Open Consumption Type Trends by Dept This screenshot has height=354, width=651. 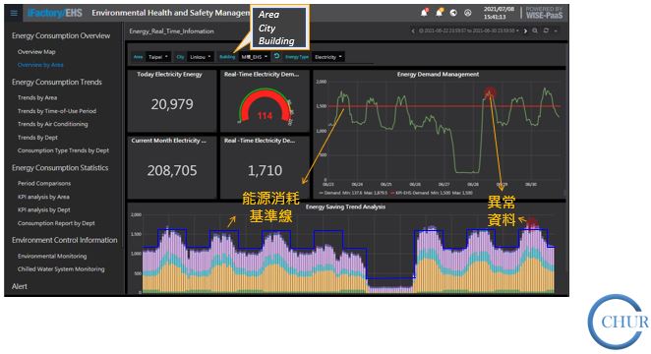pos(63,150)
